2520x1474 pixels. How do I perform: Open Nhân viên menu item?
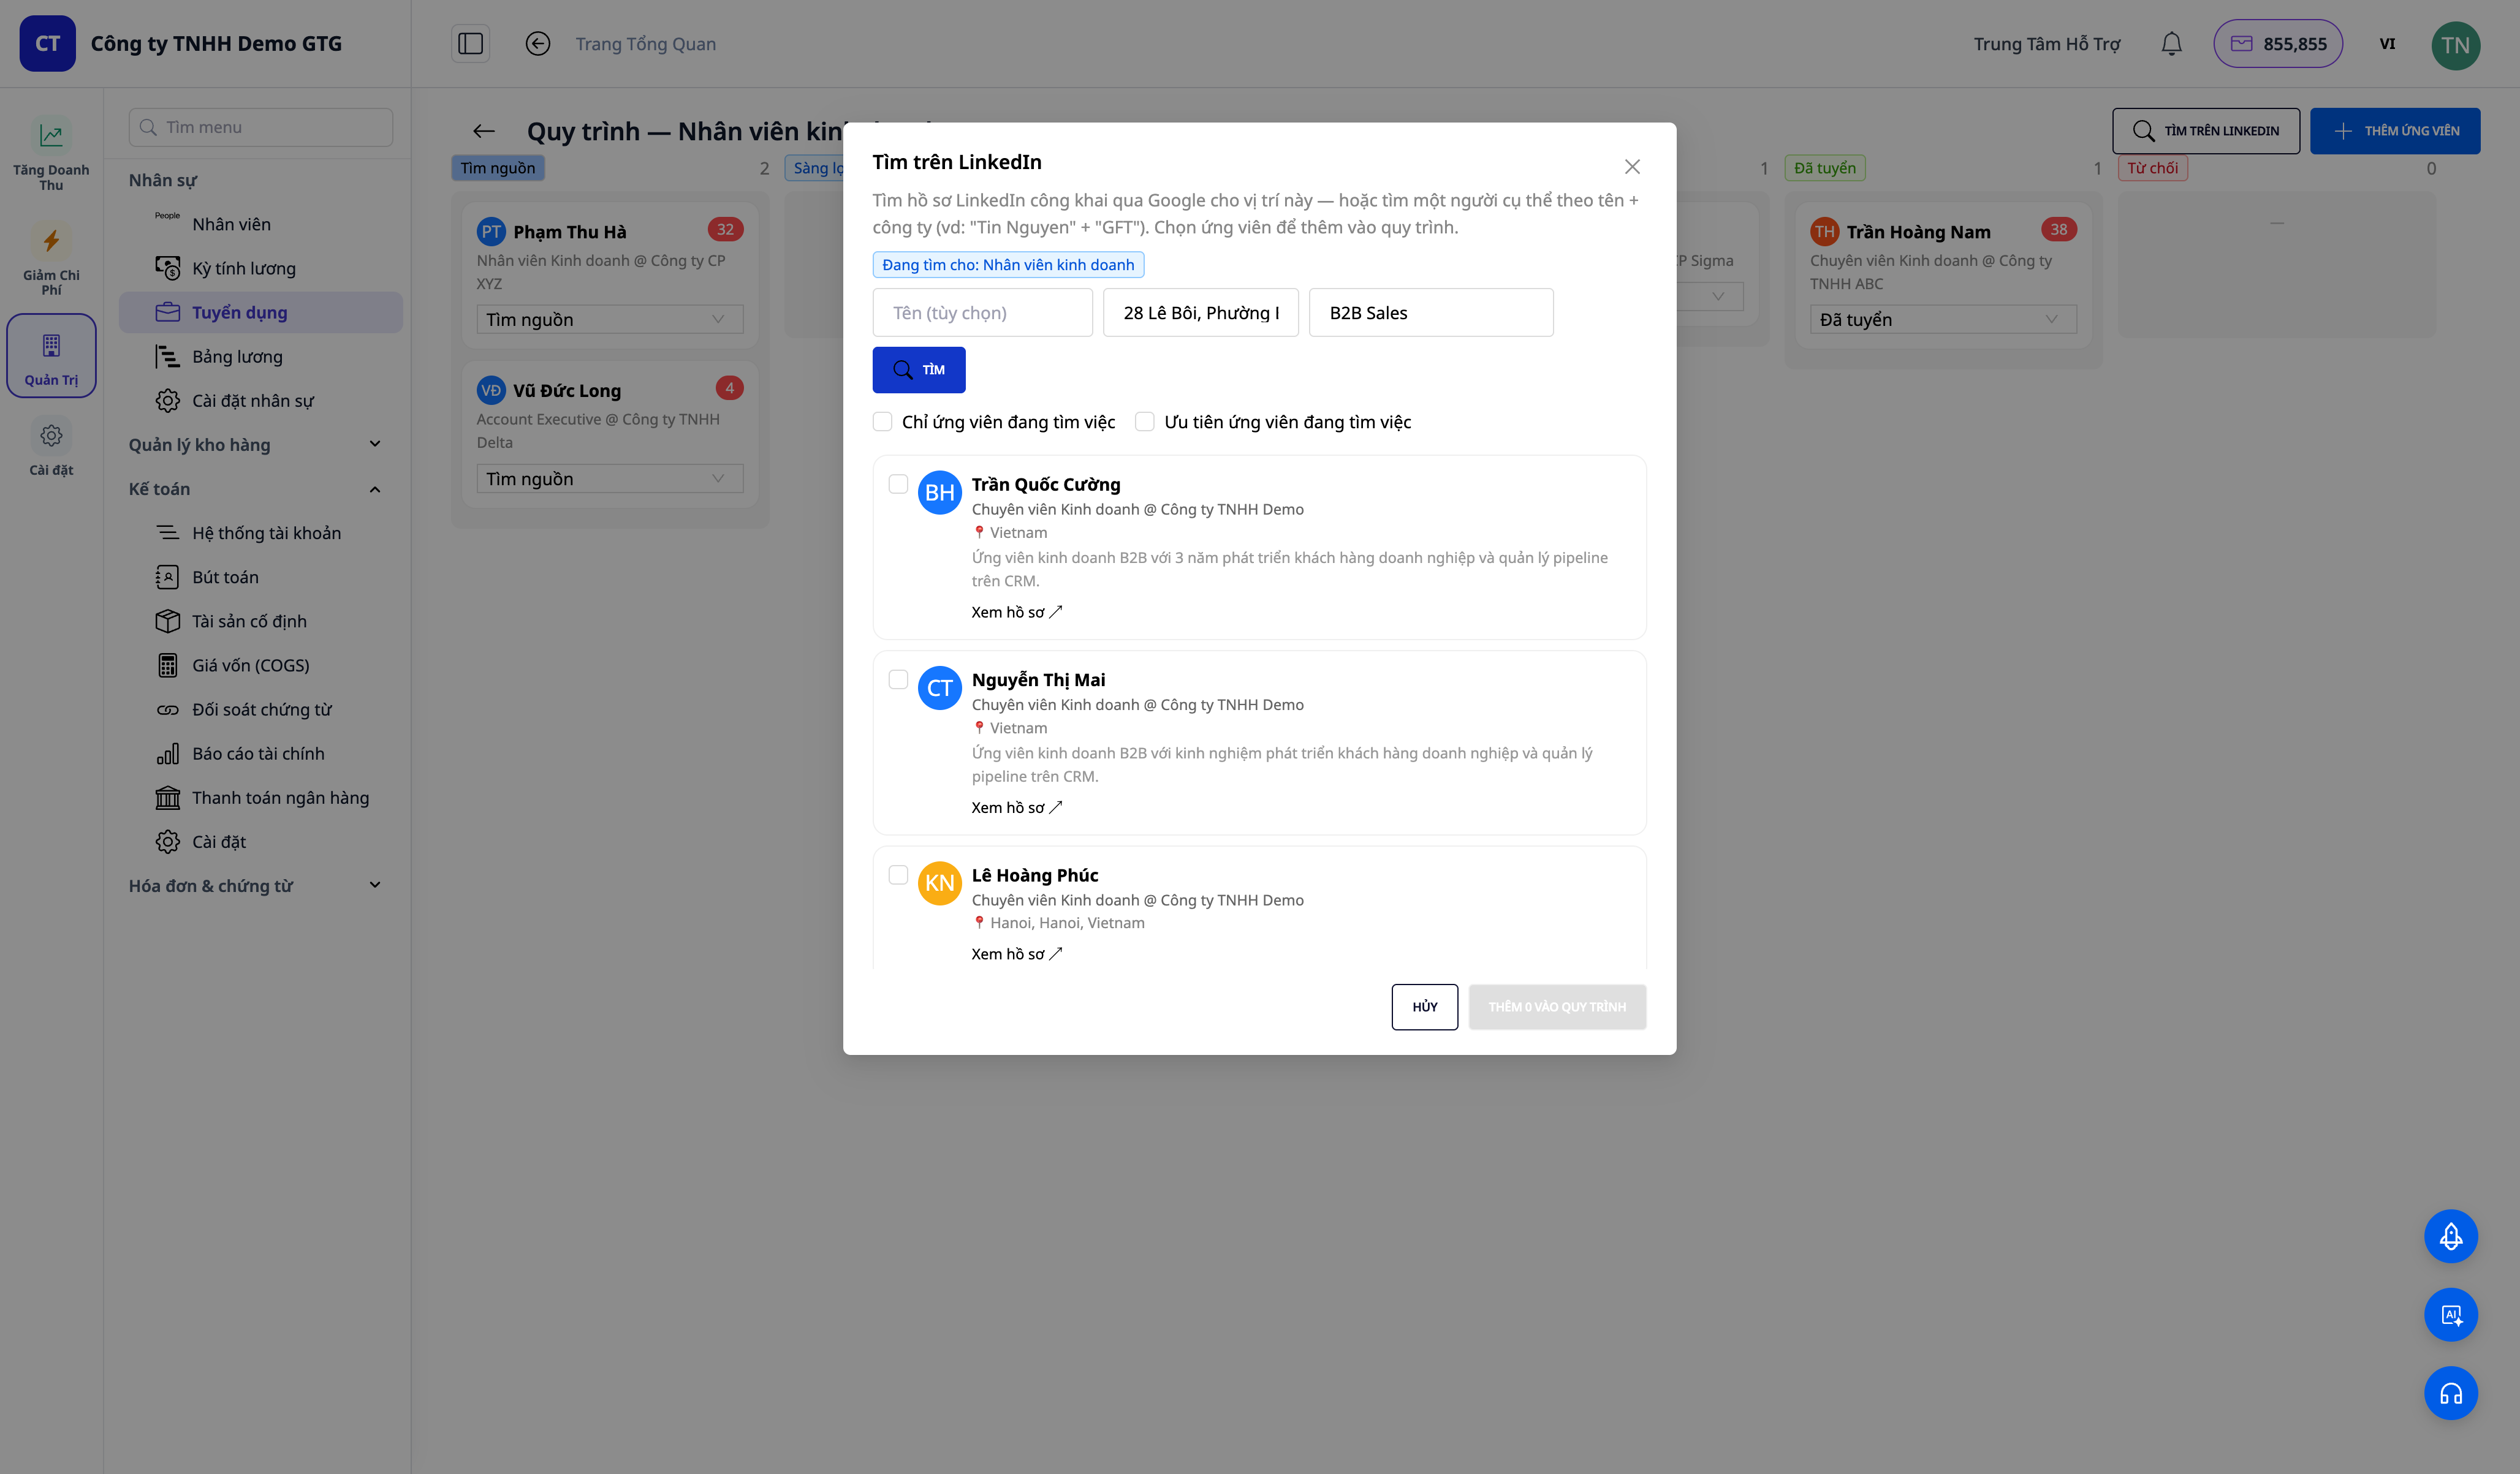click(x=260, y=224)
